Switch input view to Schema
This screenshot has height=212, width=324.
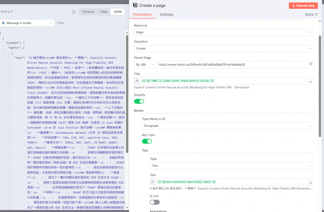click(88, 12)
